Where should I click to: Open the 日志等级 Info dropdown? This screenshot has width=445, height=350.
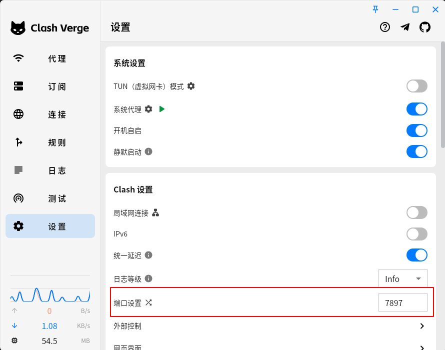point(402,278)
